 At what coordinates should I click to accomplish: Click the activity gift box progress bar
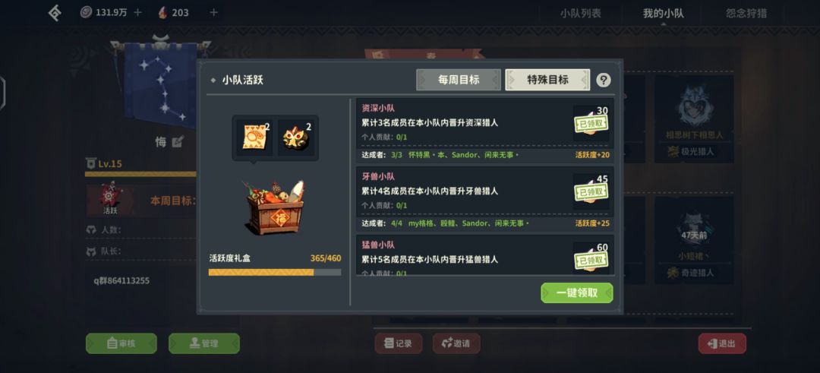275,272
